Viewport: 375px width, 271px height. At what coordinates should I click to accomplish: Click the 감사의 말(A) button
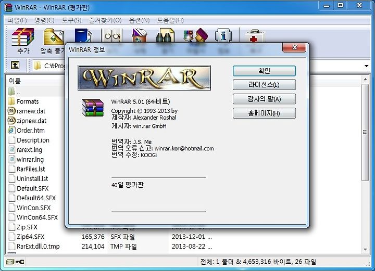tap(264, 99)
